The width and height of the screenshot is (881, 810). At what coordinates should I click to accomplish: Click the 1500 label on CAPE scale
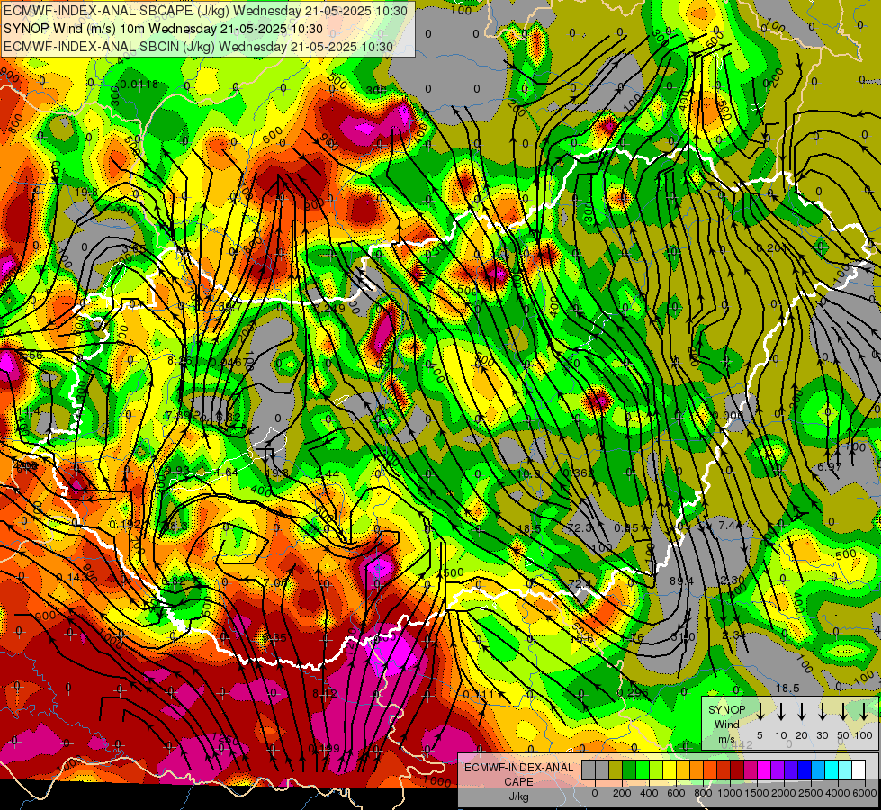pyautogui.click(x=757, y=793)
